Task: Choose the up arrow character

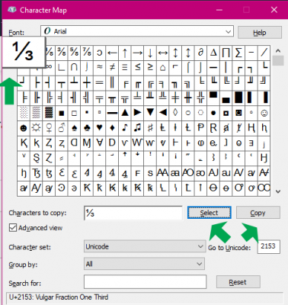Action: 125,53
